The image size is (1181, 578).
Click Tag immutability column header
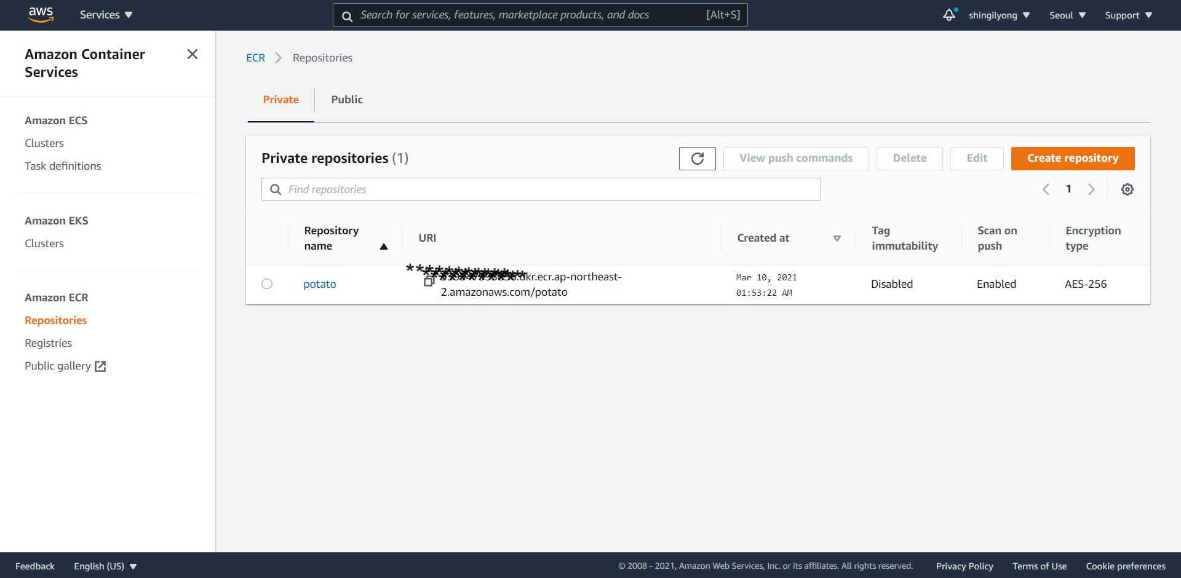click(905, 239)
